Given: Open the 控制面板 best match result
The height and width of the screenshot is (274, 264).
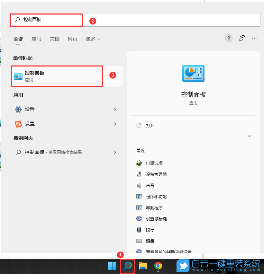Looking at the screenshot, I should tap(67, 76).
